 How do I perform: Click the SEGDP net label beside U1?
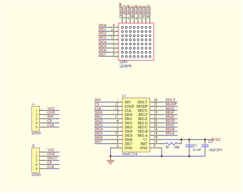(x=171, y=104)
